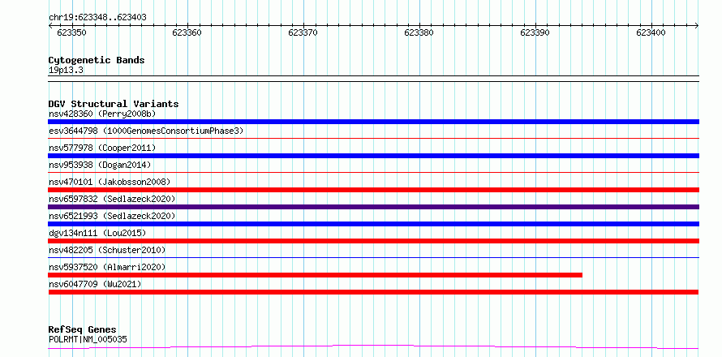Viewport: 722px width, 357px height.
Task: Select the 623390 ruler position label
Action: click(x=535, y=32)
